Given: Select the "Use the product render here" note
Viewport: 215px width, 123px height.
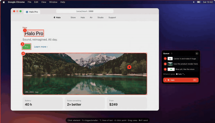Looking at the screenshot, I should tap(185, 64).
